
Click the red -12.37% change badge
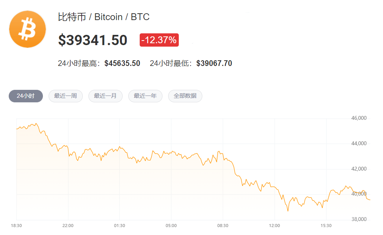click(159, 40)
